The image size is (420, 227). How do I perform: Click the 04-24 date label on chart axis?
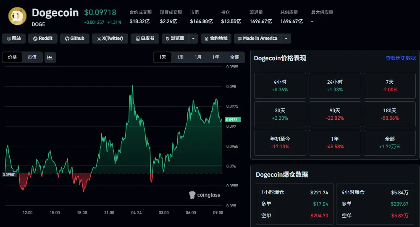136,213
